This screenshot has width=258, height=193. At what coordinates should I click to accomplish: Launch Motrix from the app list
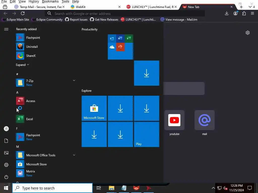[x=45, y=173]
